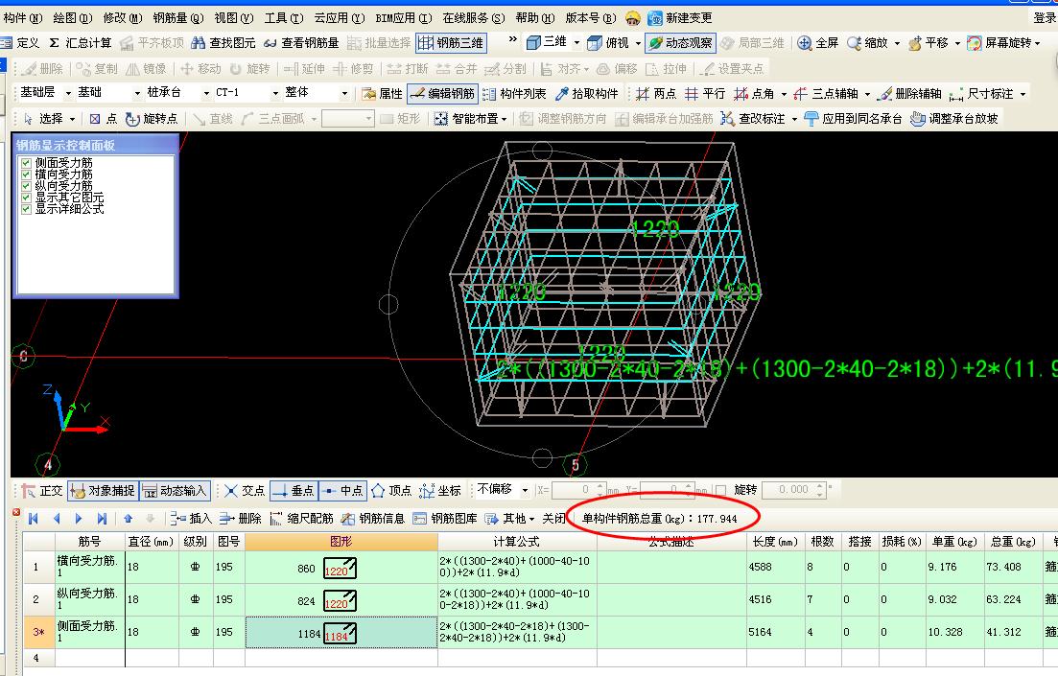This screenshot has width=1058, height=676.
Task: Snap to 顶点 vertex point
Action: pos(391,491)
